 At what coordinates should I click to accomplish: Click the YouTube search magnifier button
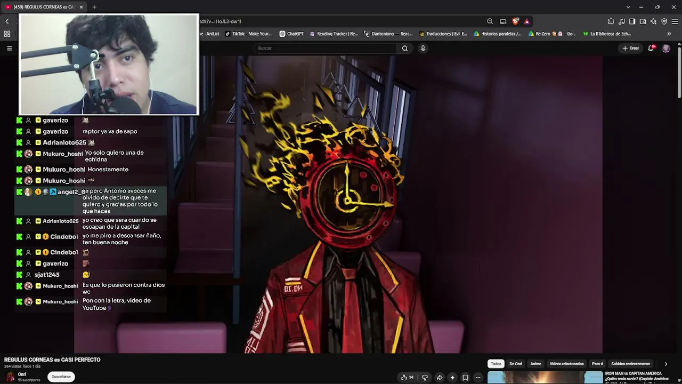click(x=405, y=49)
